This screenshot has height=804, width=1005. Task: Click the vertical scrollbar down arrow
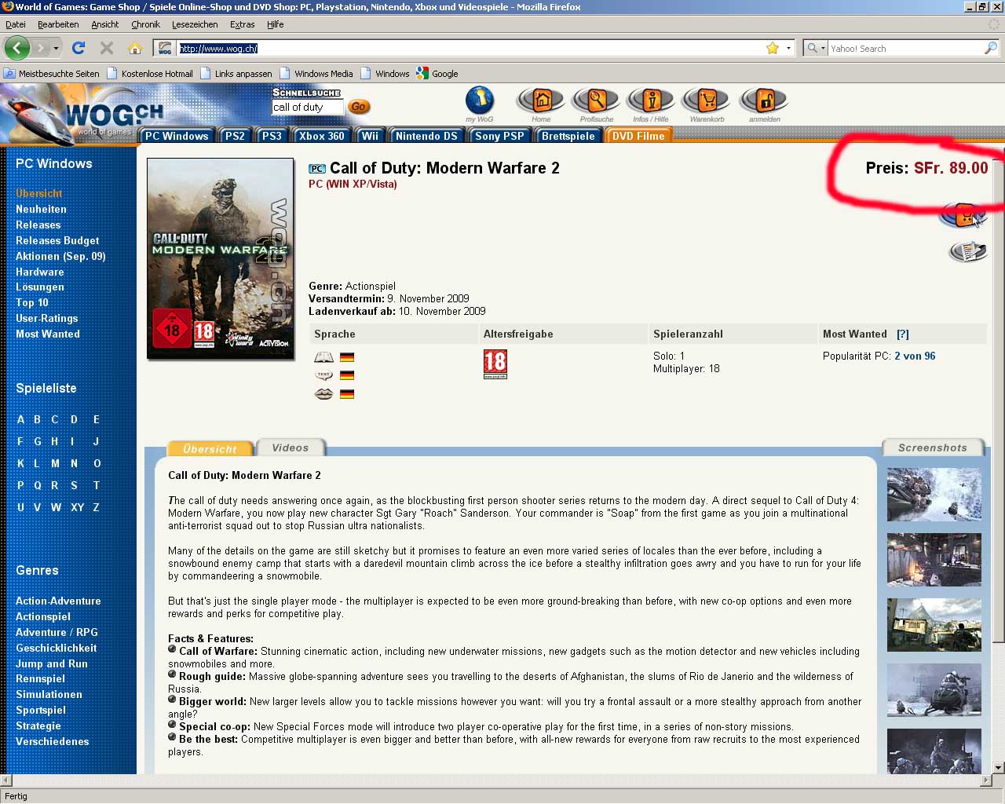tap(998, 767)
